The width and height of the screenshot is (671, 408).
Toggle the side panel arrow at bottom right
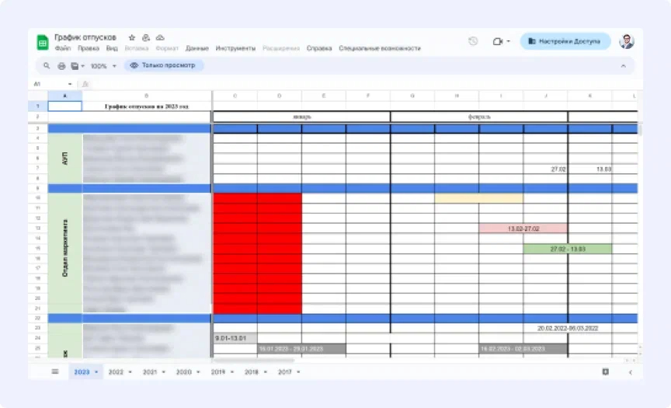pyautogui.click(x=631, y=372)
